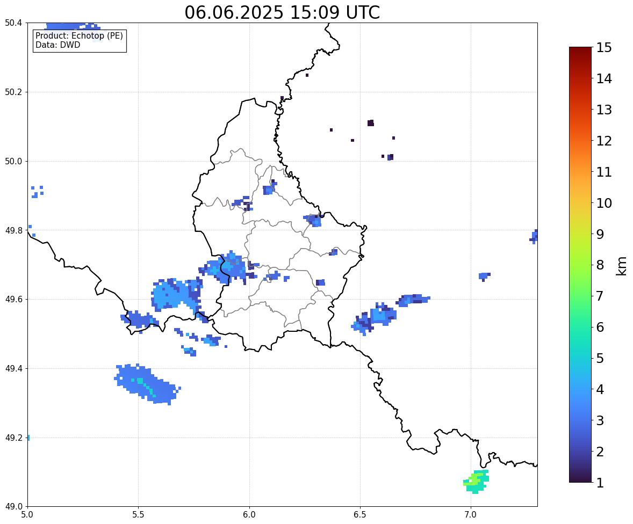Screen dimensions: 633x524
Task: Click the turbo colorbar gradient strip
Action: click(580, 265)
